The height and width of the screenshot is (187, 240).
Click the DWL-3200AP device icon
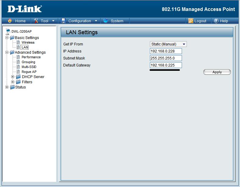click(8, 31)
